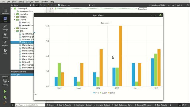Viewport: 190px width, 107px height.
Task: Open Projects mode with wrench icon
Action: [x=5, y=44]
